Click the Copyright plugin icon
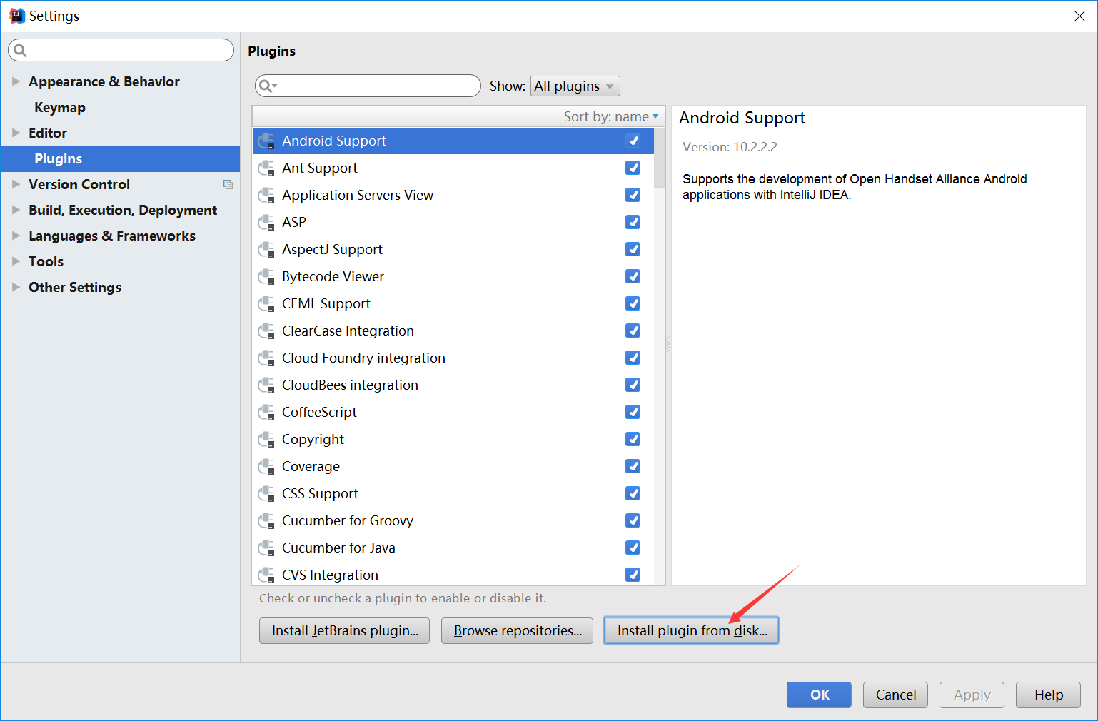The height and width of the screenshot is (721, 1098). pyautogui.click(x=266, y=440)
